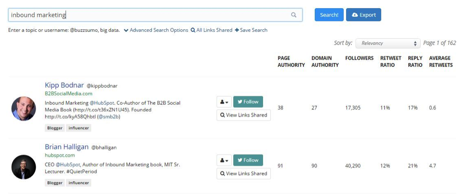
Task: Focus the inbound marketing search field
Action: (155, 15)
